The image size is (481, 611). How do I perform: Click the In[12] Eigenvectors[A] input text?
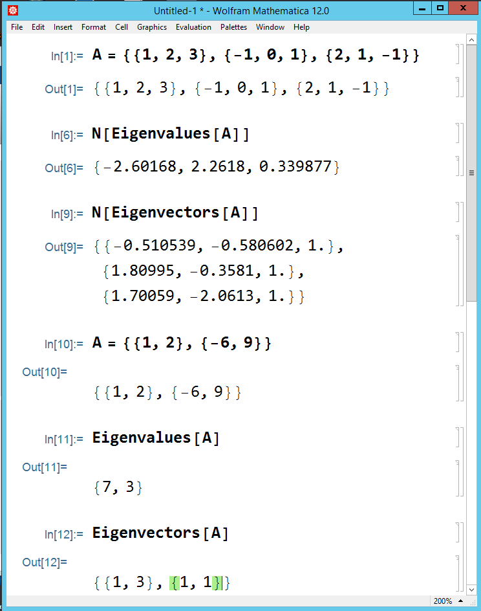[160, 533]
